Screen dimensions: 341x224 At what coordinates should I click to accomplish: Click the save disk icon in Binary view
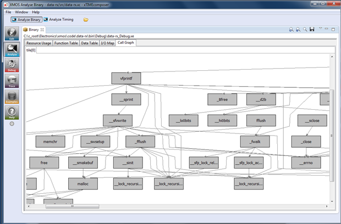click(312, 29)
